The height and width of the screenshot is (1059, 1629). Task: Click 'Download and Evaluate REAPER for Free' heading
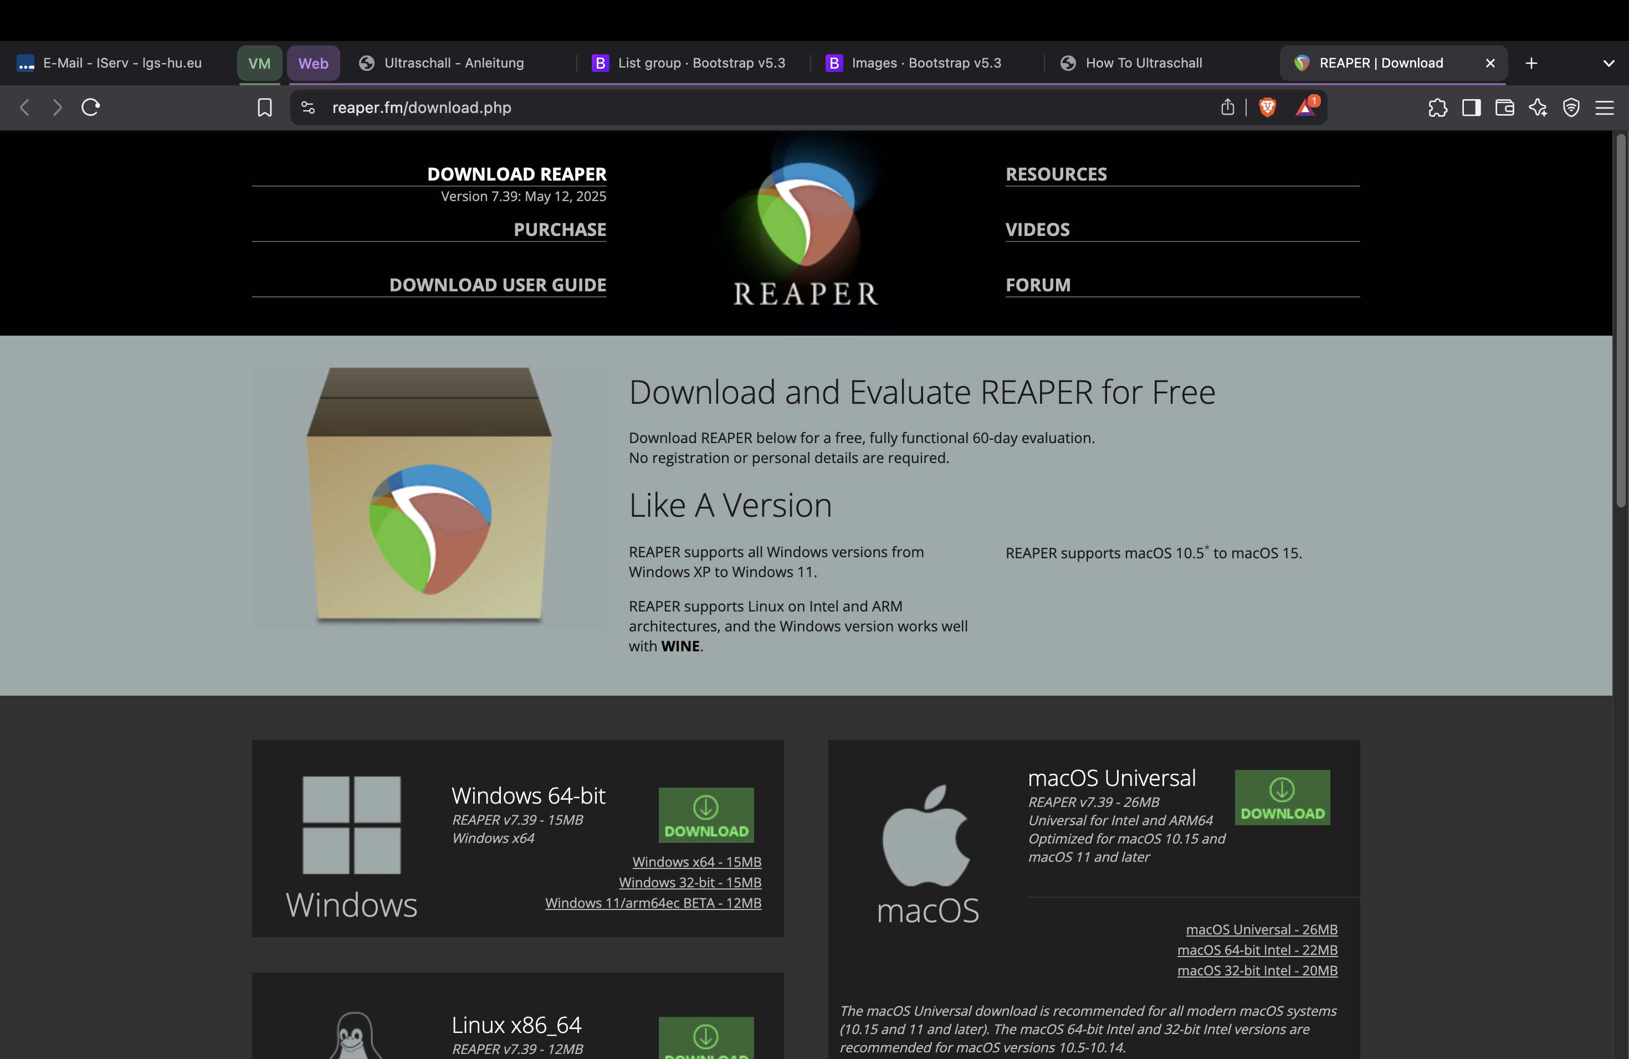922,392
